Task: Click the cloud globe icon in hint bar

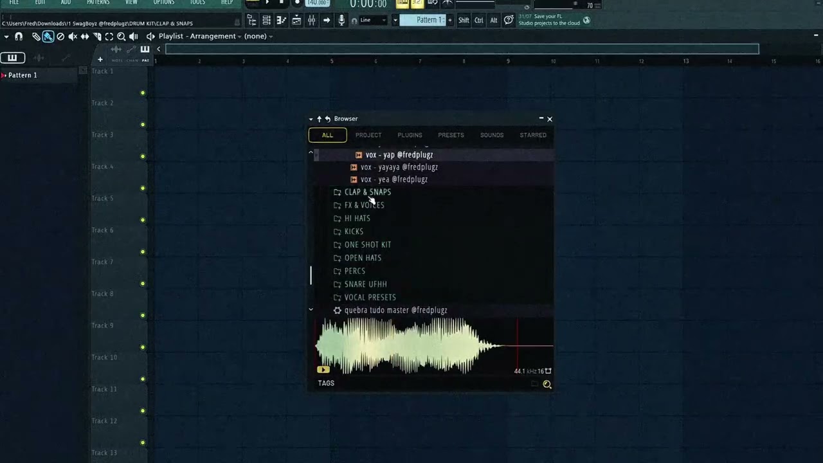Action: [586, 20]
